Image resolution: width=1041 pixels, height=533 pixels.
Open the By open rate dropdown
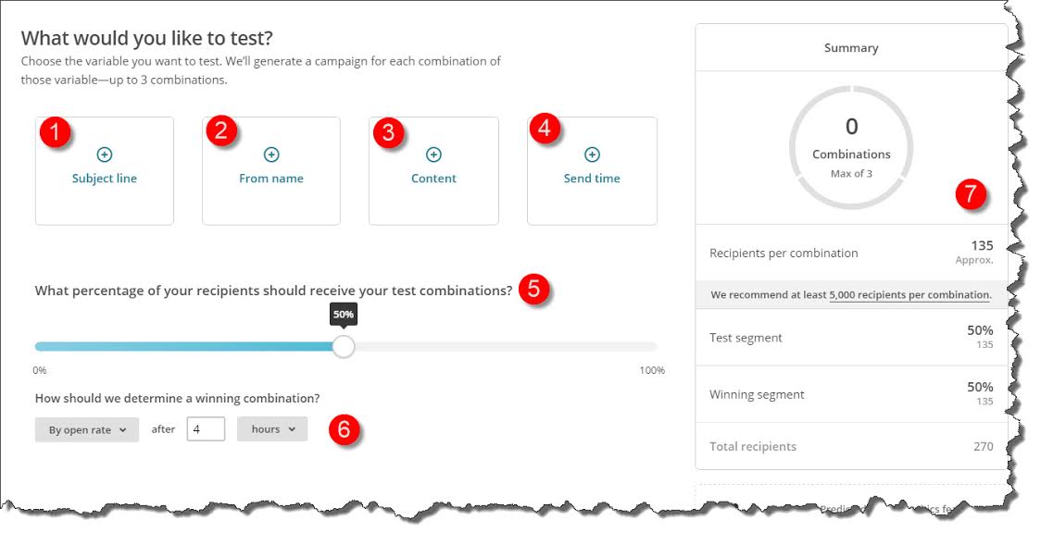pos(87,429)
